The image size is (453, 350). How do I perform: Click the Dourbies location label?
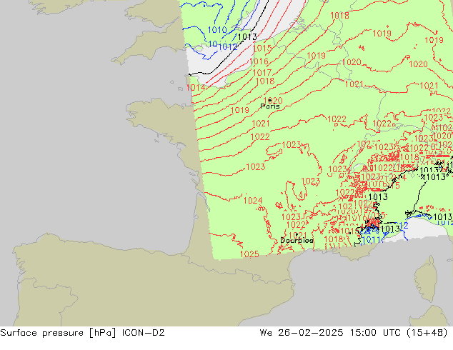[297, 240]
